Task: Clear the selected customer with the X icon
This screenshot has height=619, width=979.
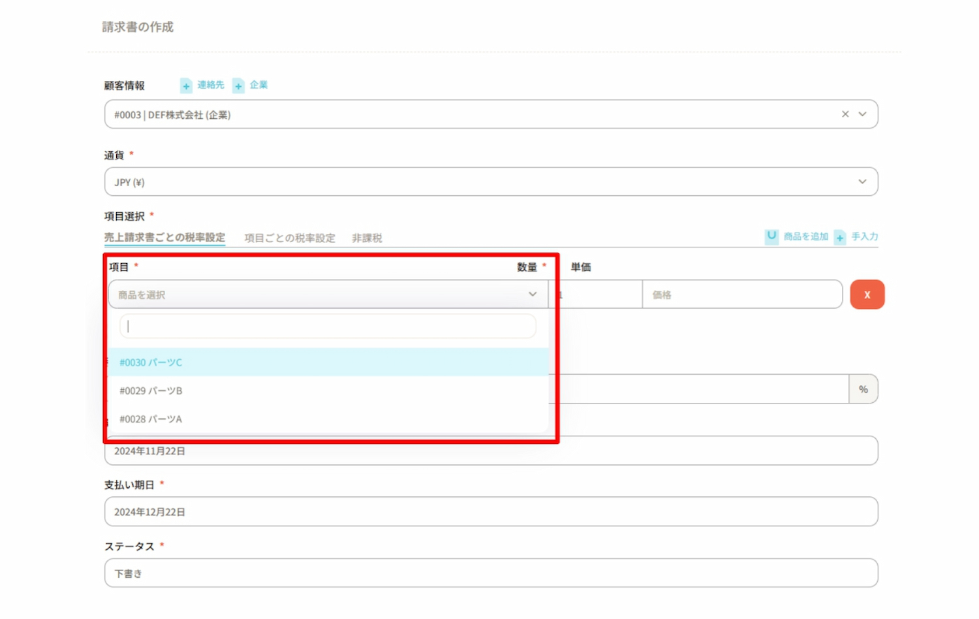Action: click(845, 114)
